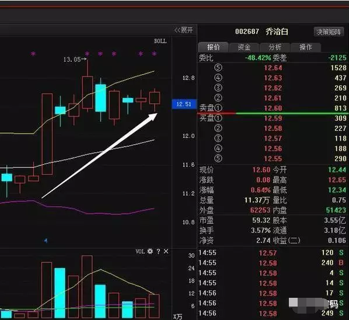This screenshot has width=349, height=320.
Task: Select the tall red candle in chart
Action: (47, 134)
